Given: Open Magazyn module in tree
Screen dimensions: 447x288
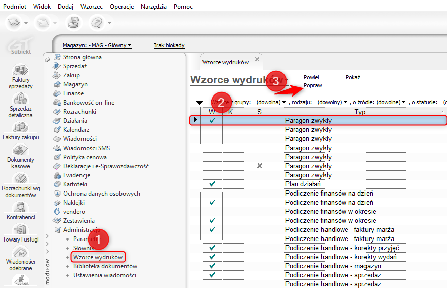Looking at the screenshot, I should (x=75, y=84).
